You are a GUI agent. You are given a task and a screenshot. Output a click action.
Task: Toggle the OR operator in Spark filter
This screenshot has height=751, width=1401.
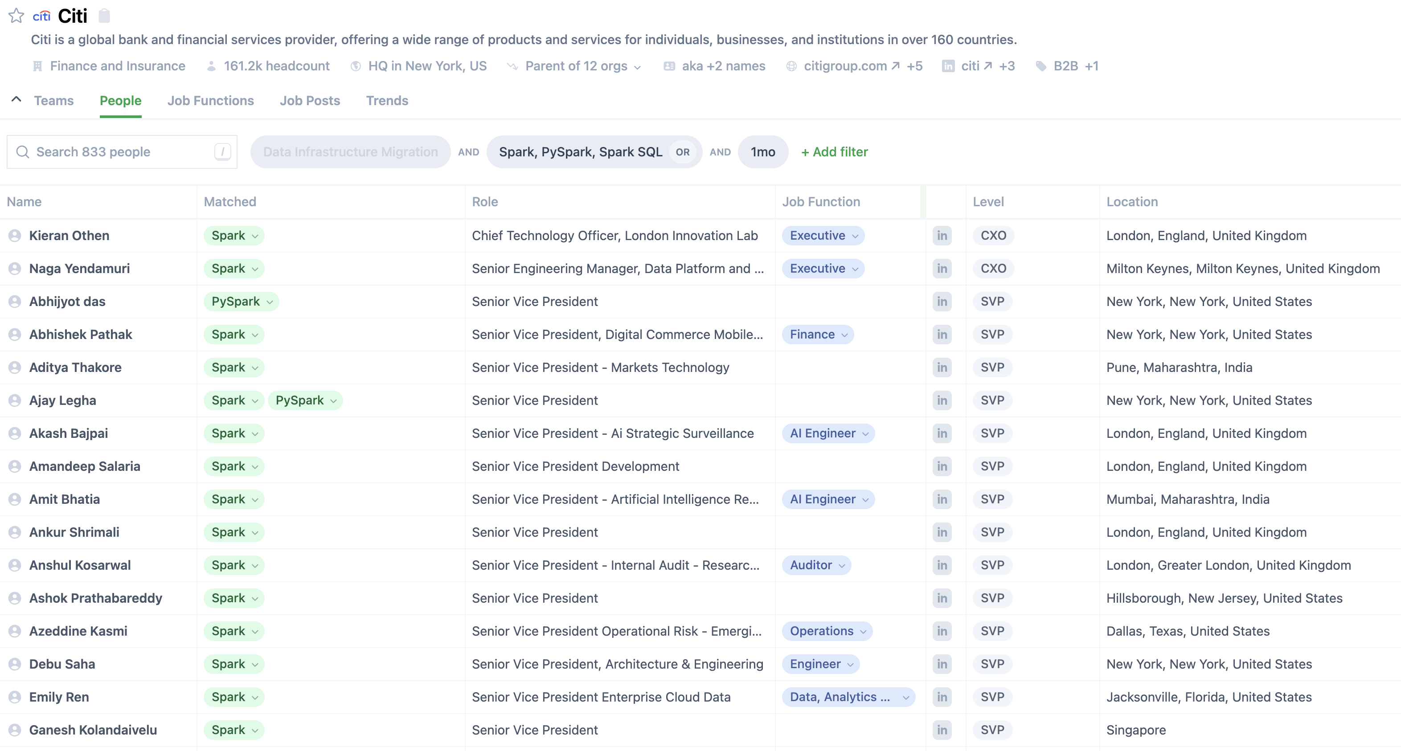click(x=682, y=152)
